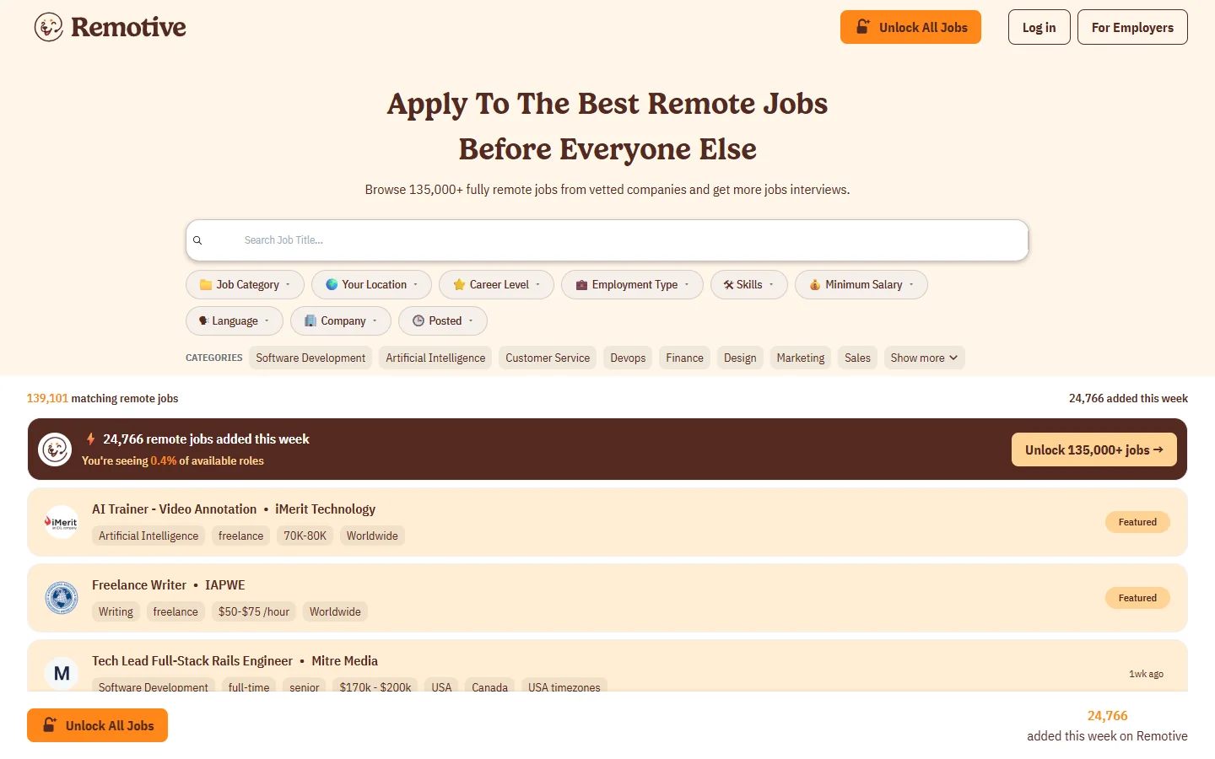Viewport: 1215px width, 759px height.
Task: Click the Log in button
Action: [x=1039, y=27]
